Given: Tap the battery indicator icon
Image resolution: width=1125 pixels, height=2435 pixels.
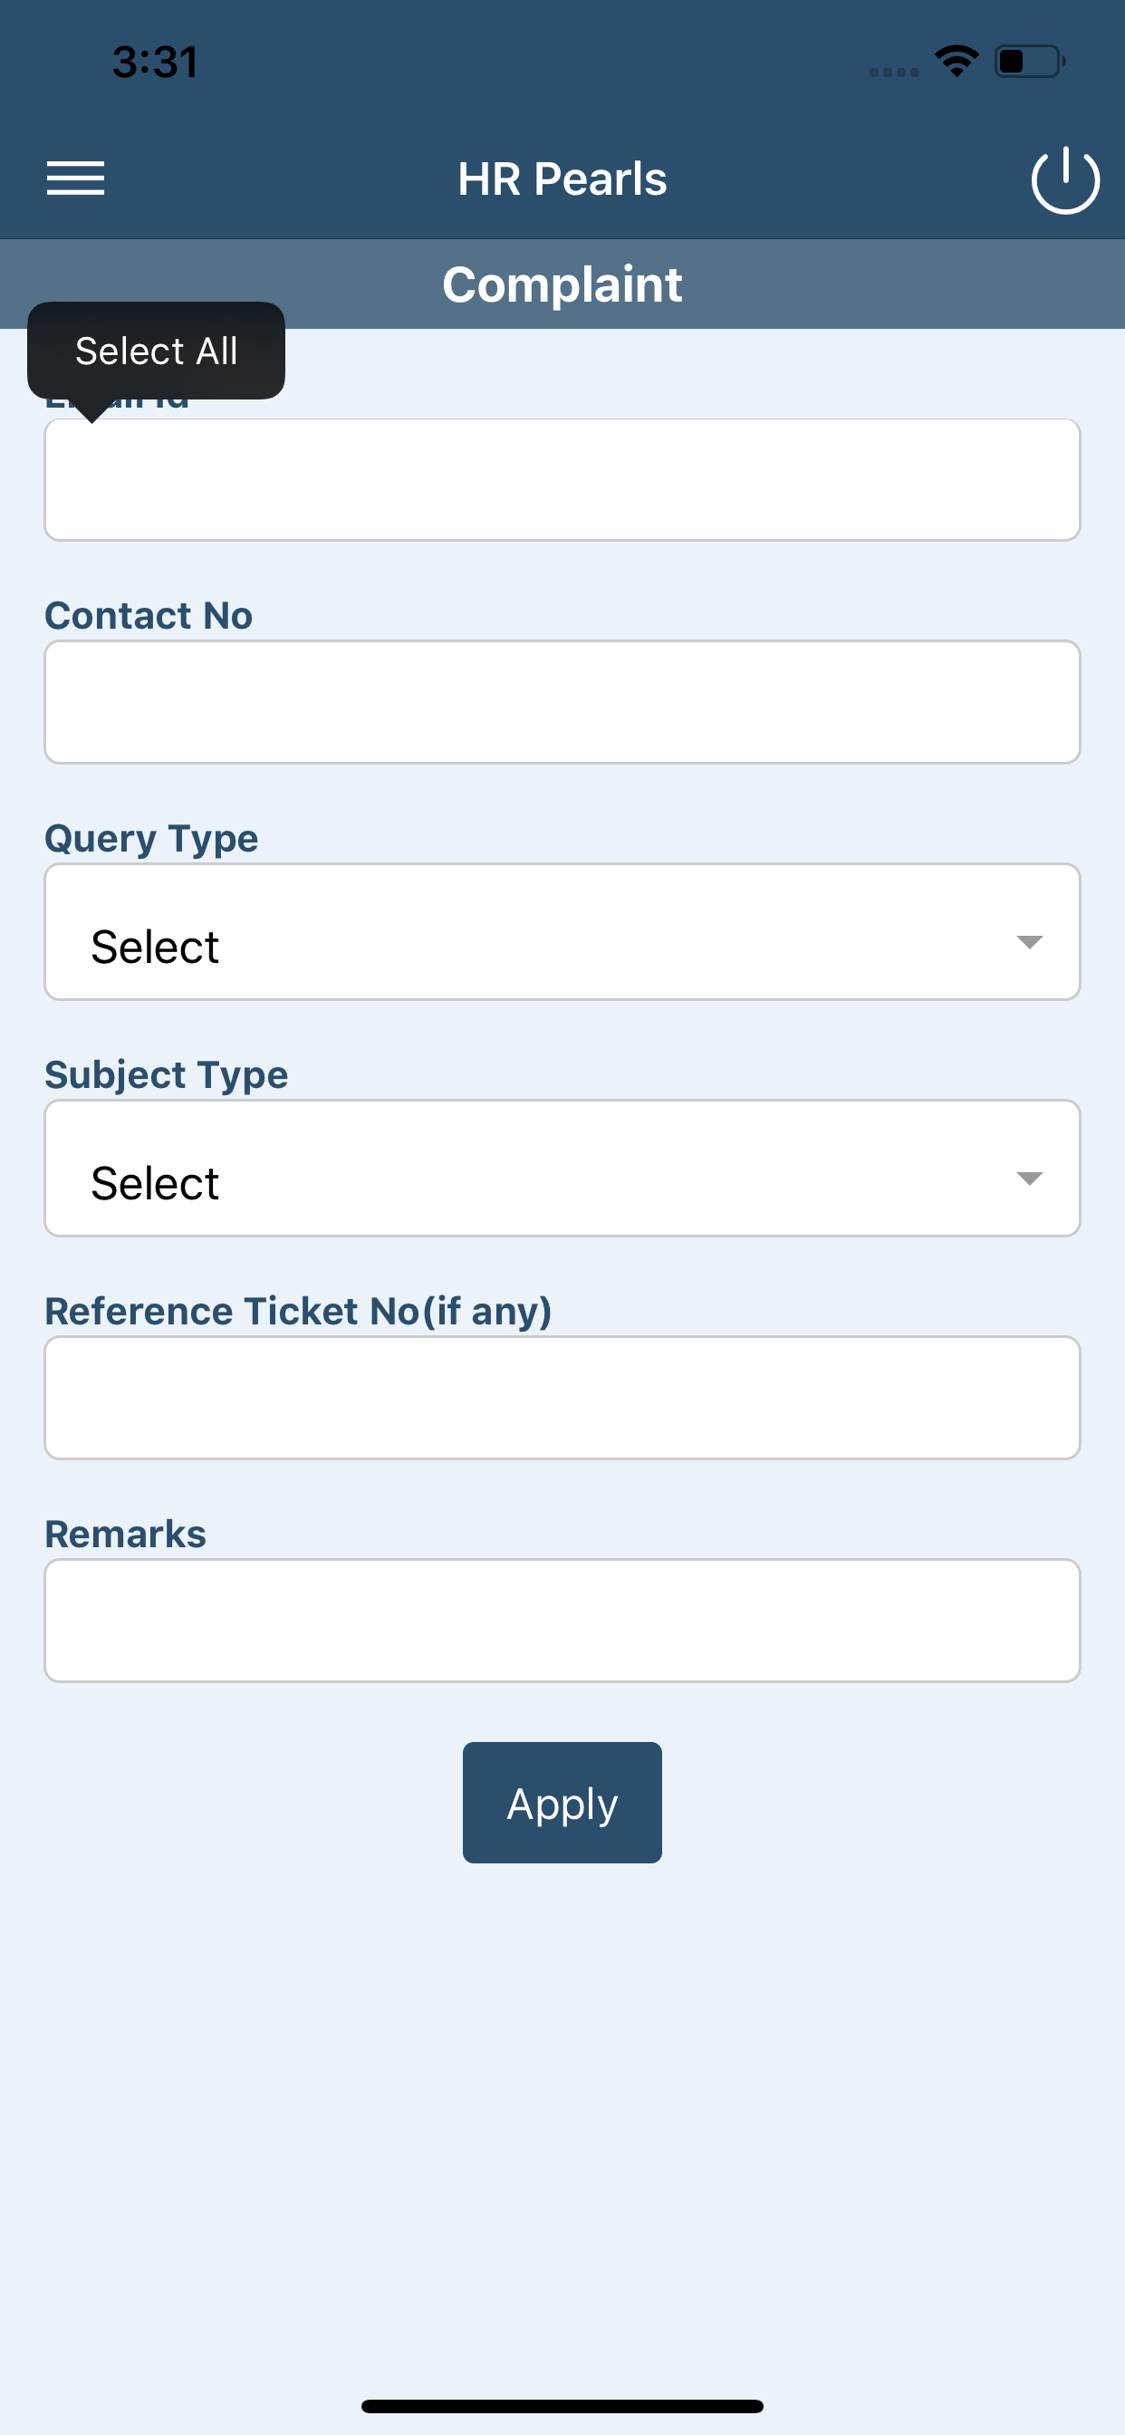Looking at the screenshot, I should (1030, 62).
